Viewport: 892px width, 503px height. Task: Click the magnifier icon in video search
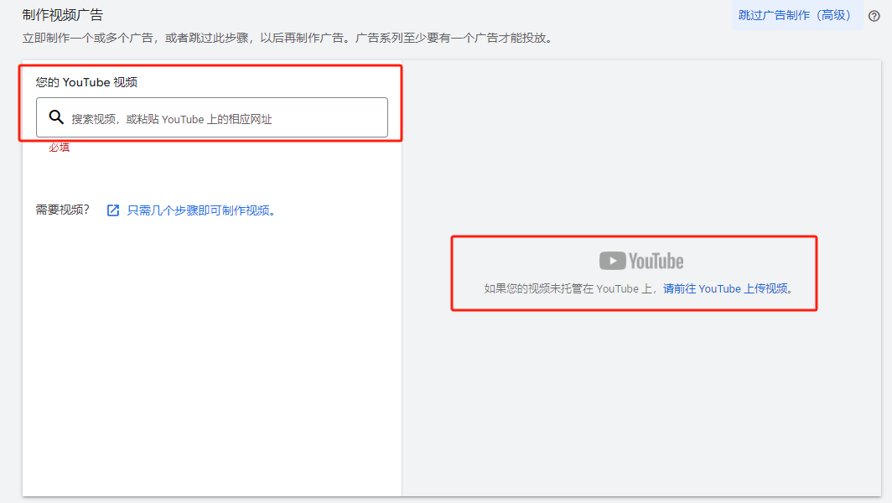55,117
